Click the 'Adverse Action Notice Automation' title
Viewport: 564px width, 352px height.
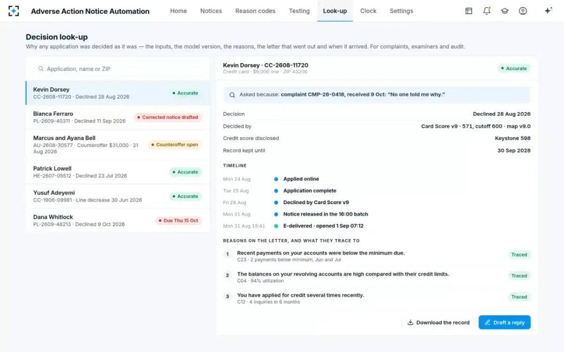coord(90,11)
